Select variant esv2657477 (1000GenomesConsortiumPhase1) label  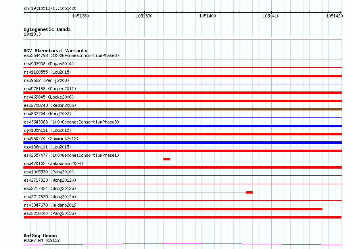click(x=71, y=155)
